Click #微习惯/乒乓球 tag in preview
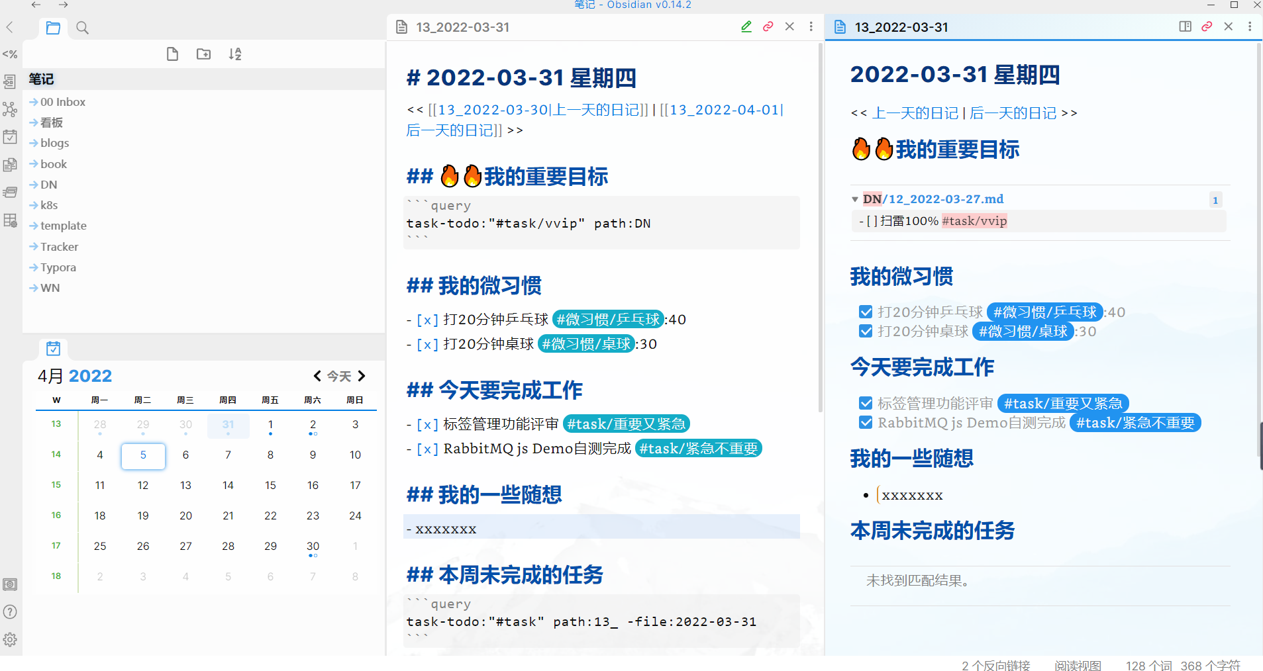 point(1044,312)
